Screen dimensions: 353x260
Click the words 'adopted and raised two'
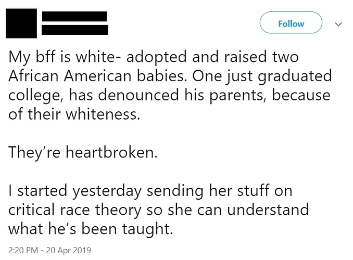212,57
